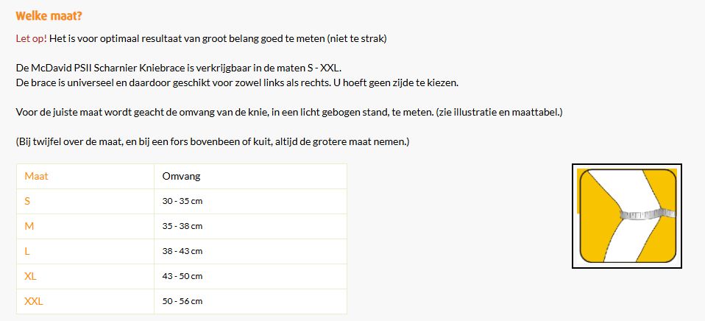Viewport: 705px width, 321px height.
Task: Click size XL in the table
Action: click(30, 276)
